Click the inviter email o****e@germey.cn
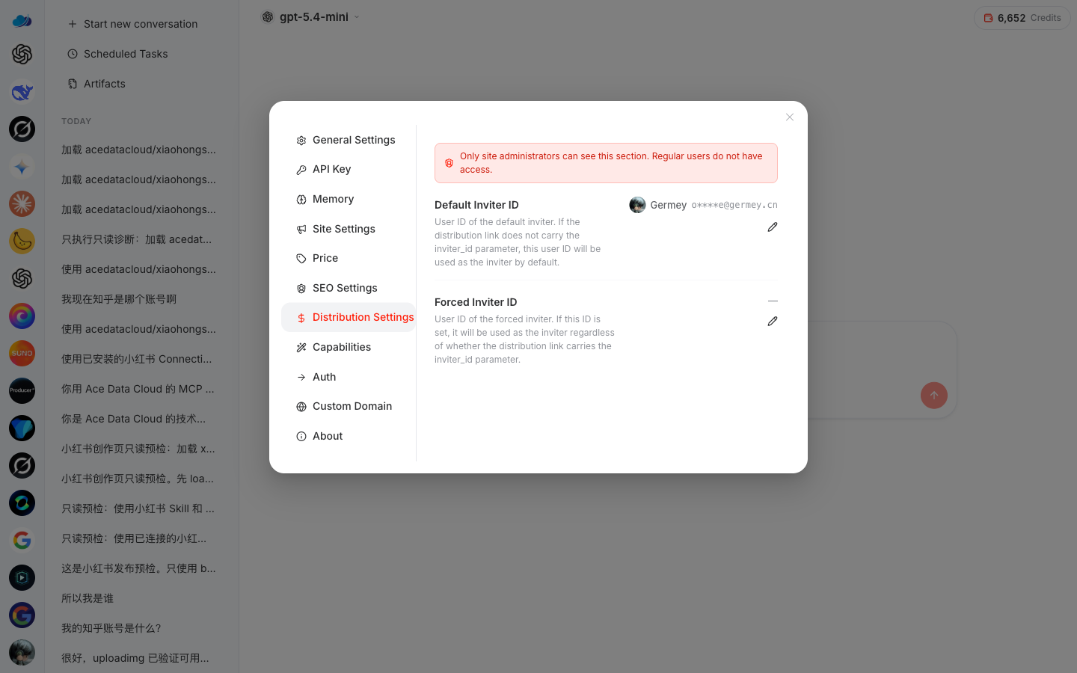The height and width of the screenshot is (673, 1077). click(734, 205)
